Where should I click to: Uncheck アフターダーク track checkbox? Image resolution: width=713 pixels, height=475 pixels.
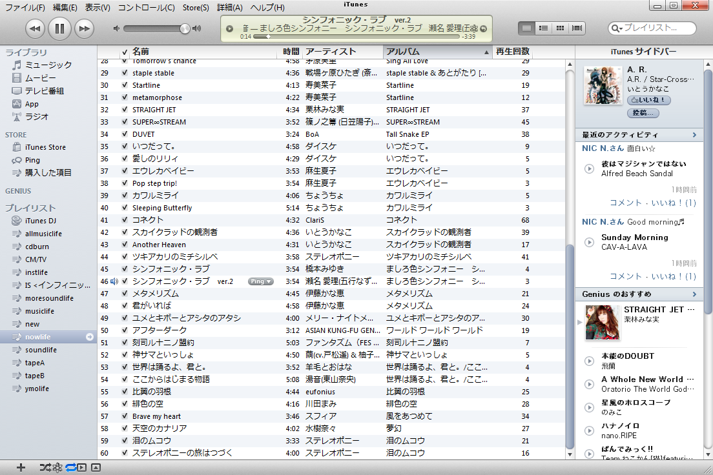click(x=125, y=330)
